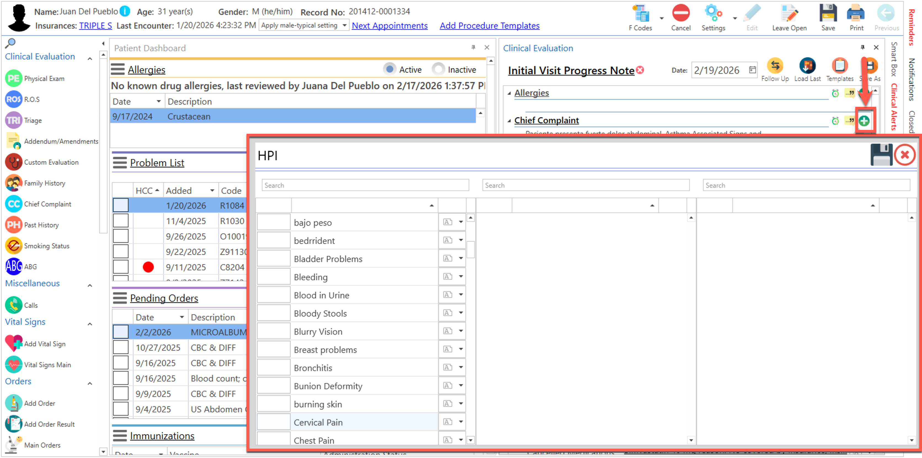Collapse the Miscellaneous sidebar section
Image resolution: width=922 pixels, height=458 pixels.
click(x=90, y=285)
